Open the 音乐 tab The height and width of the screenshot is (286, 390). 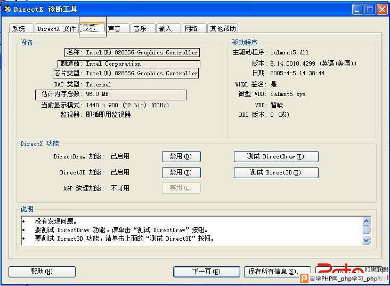point(143,28)
